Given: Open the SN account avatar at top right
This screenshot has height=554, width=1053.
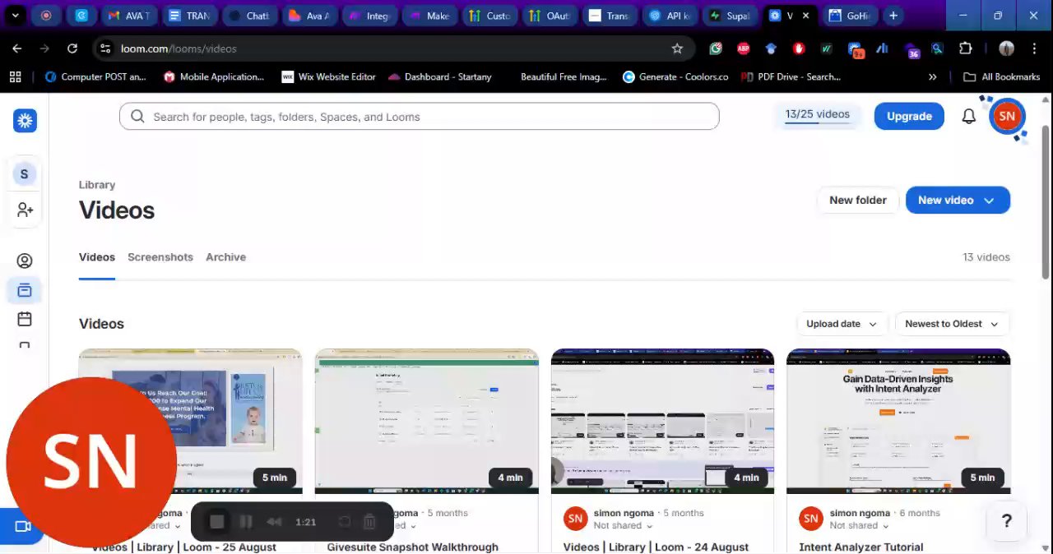Looking at the screenshot, I should point(1007,117).
